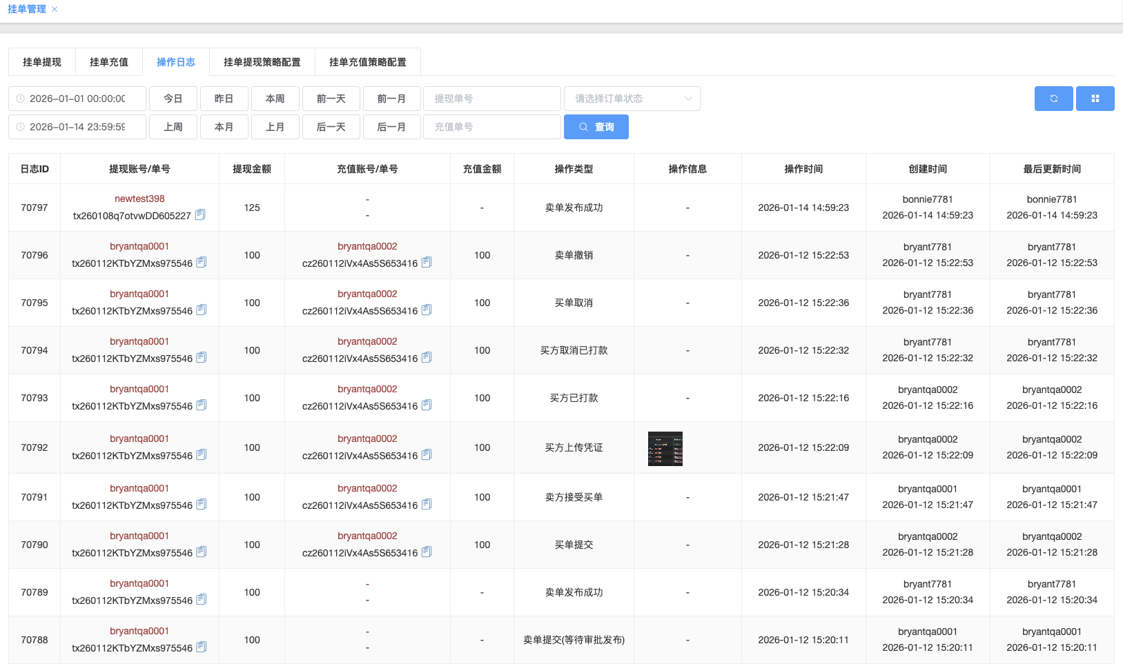Click the blue refresh icon button
The height and width of the screenshot is (666, 1123).
(x=1053, y=99)
